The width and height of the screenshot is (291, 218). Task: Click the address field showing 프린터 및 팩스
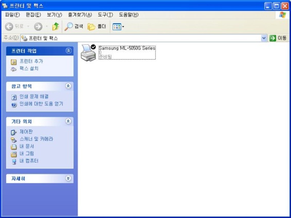141,38
